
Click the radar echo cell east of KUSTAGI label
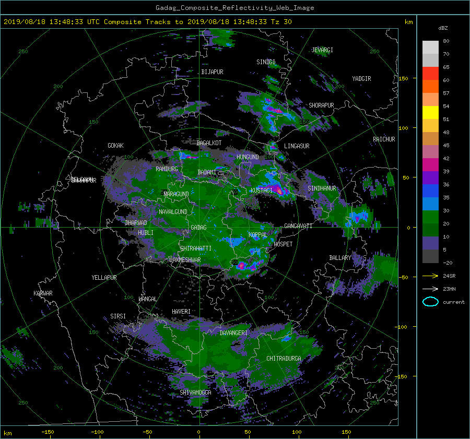(279, 191)
